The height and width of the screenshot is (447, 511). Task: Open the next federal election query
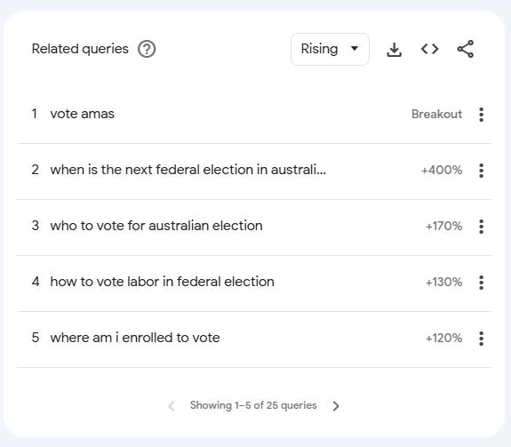(x=188, y=170)
